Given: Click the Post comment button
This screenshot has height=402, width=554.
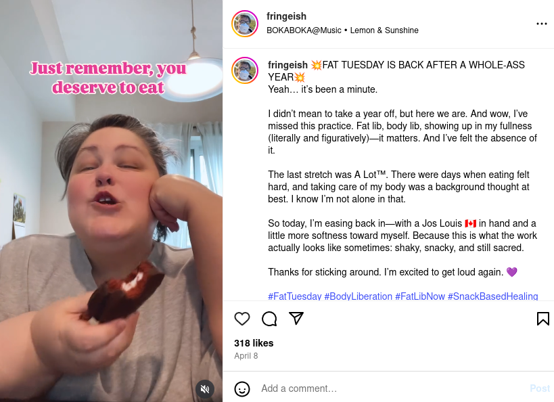Looking at the screenshot, I should tap(540, 388).
